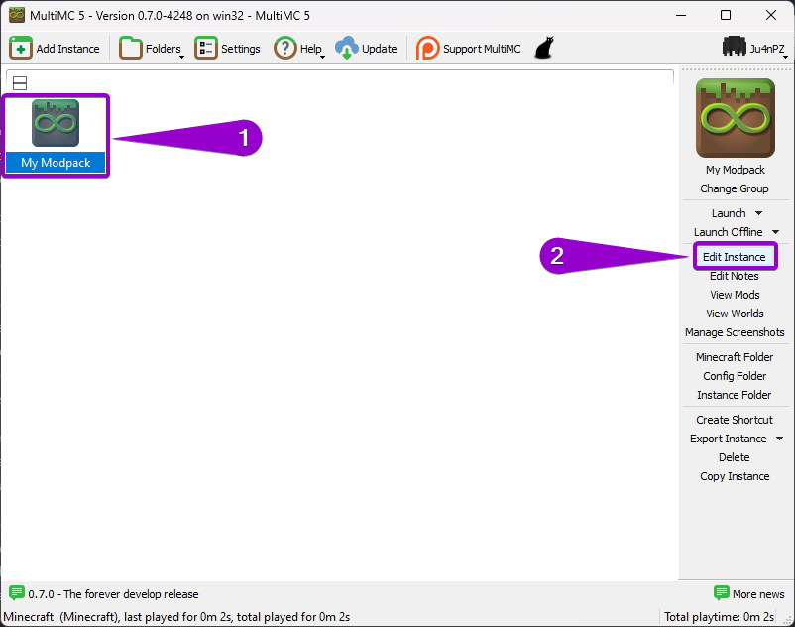This screenshot has width=795, height=627.
Task: Click the Help question mark icon
Action: (x=284, y=47)
